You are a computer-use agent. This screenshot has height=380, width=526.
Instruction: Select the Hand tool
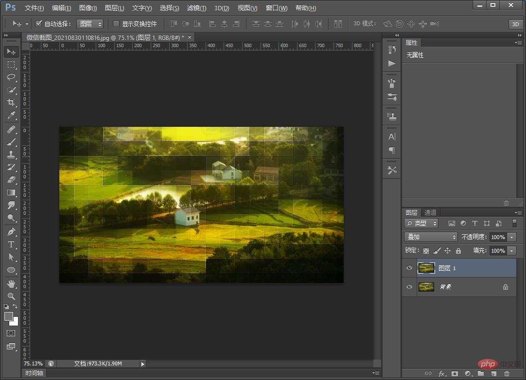(11, 284)
